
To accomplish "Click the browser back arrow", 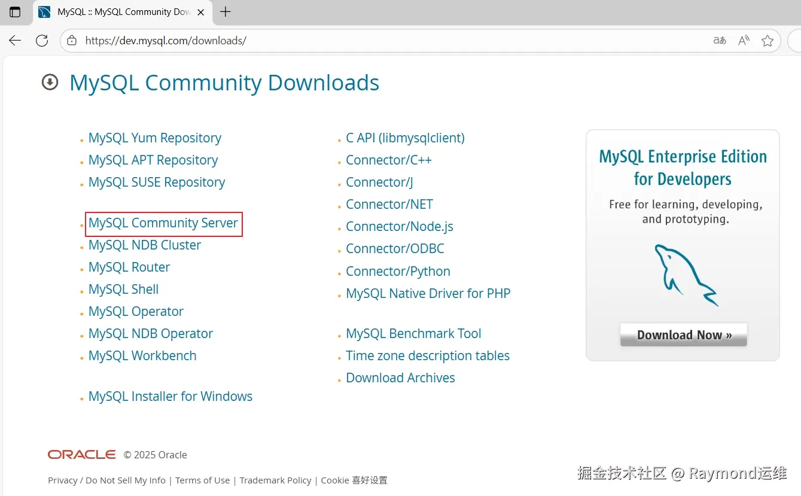I will pos(15,41).
